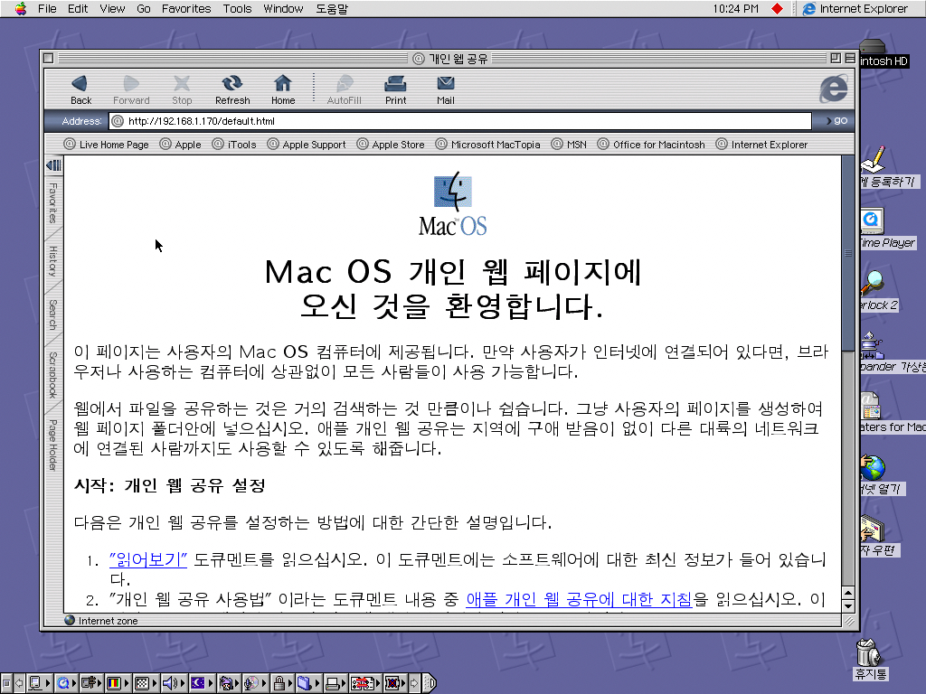Go to Home using the house icon
The image size is (926, 694).
[283, 89]
